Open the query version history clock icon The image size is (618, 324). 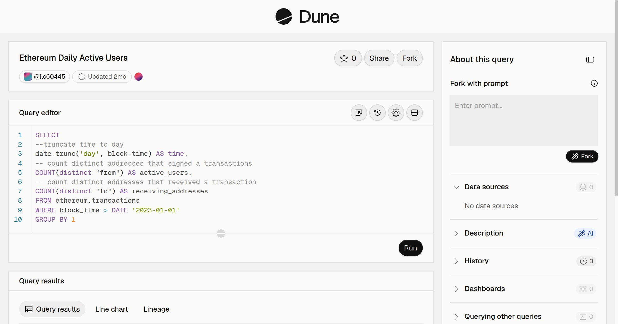377,113
